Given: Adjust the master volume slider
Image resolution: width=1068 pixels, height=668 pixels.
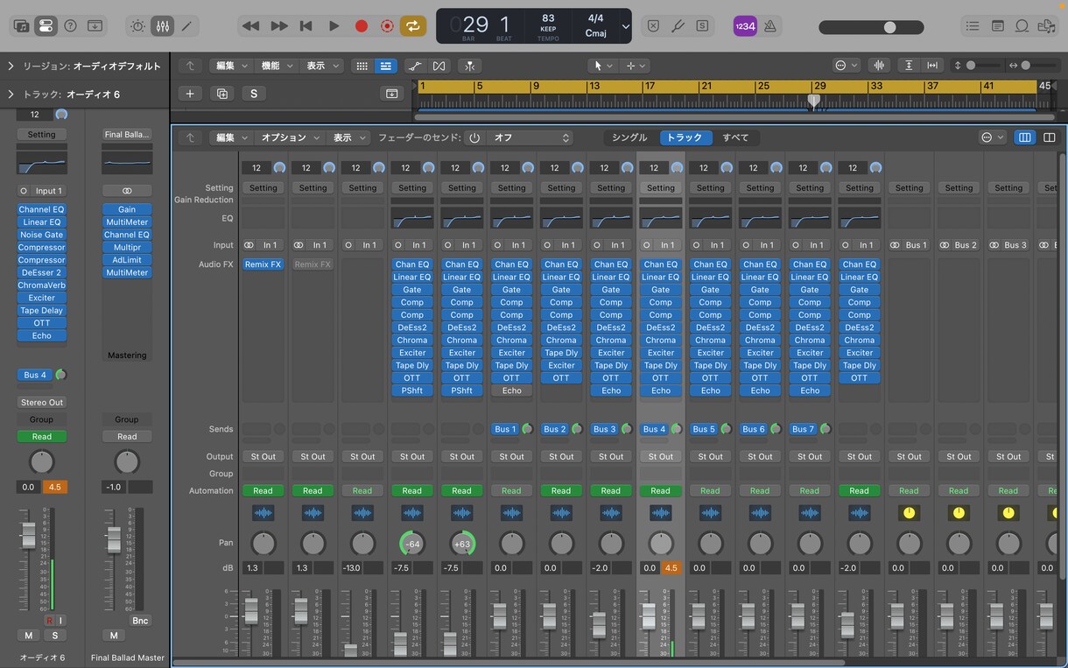Looking at the screenshot, I should pyautogui.click(x=871, y=27).
